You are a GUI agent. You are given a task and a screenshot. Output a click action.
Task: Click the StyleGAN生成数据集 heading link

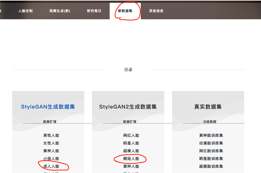tap(48, 107)
